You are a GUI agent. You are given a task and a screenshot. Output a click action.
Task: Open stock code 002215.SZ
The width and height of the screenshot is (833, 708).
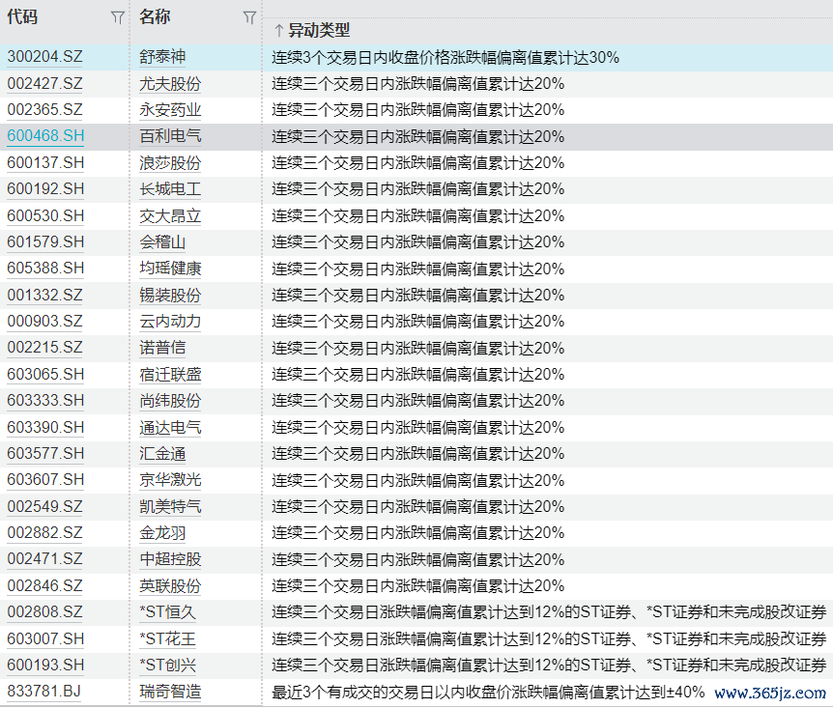(45, 348)
